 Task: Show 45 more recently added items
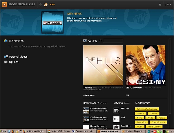point(104,103)
